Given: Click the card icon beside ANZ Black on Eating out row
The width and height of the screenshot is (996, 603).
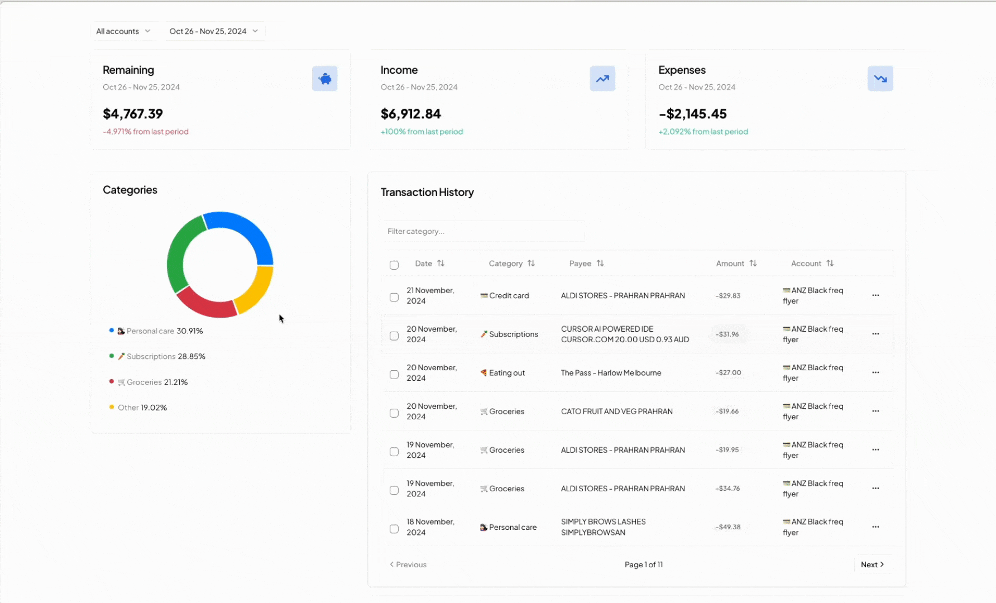Looking at the screenshot, I should pyautogui.click(x=787, y=367).
